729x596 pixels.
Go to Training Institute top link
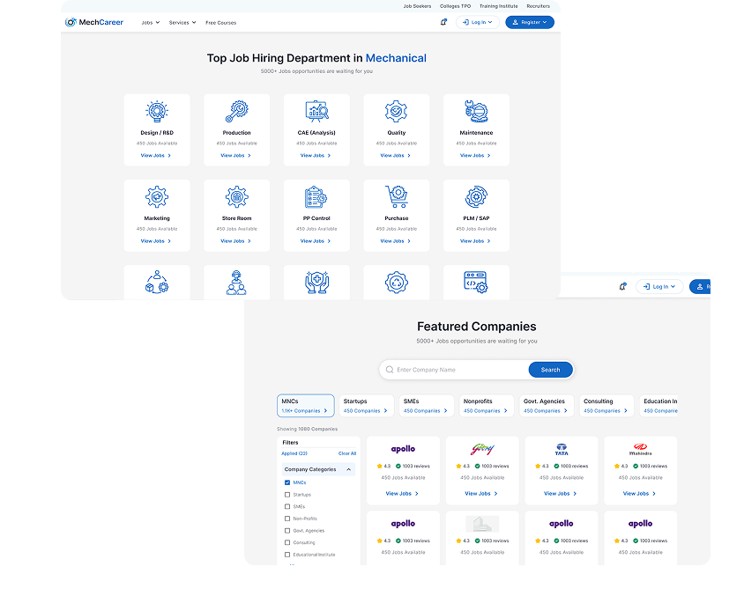coord(498,6)
